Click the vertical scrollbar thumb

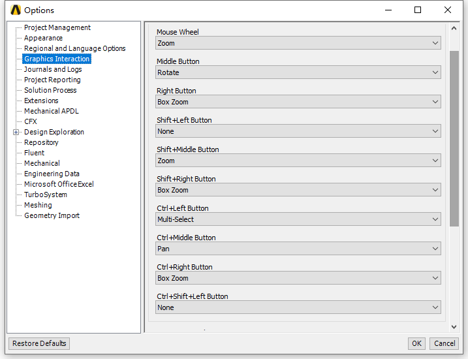[454, 139]
